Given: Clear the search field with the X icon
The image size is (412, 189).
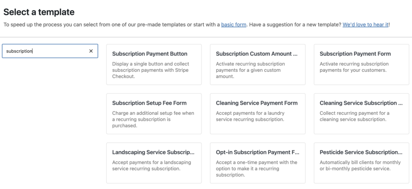Looking at the screenshot, I should [x=91, y=51].
